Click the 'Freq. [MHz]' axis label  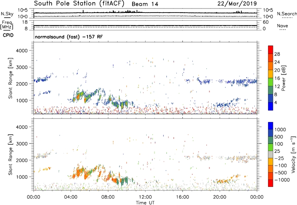click(7, 25)
